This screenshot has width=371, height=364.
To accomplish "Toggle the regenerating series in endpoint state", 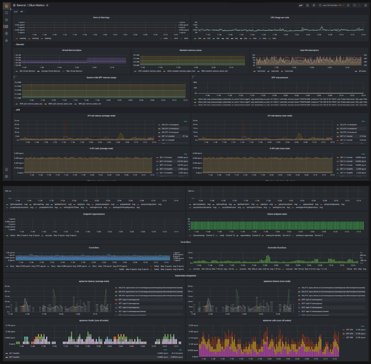I will [x=245, y=235].
